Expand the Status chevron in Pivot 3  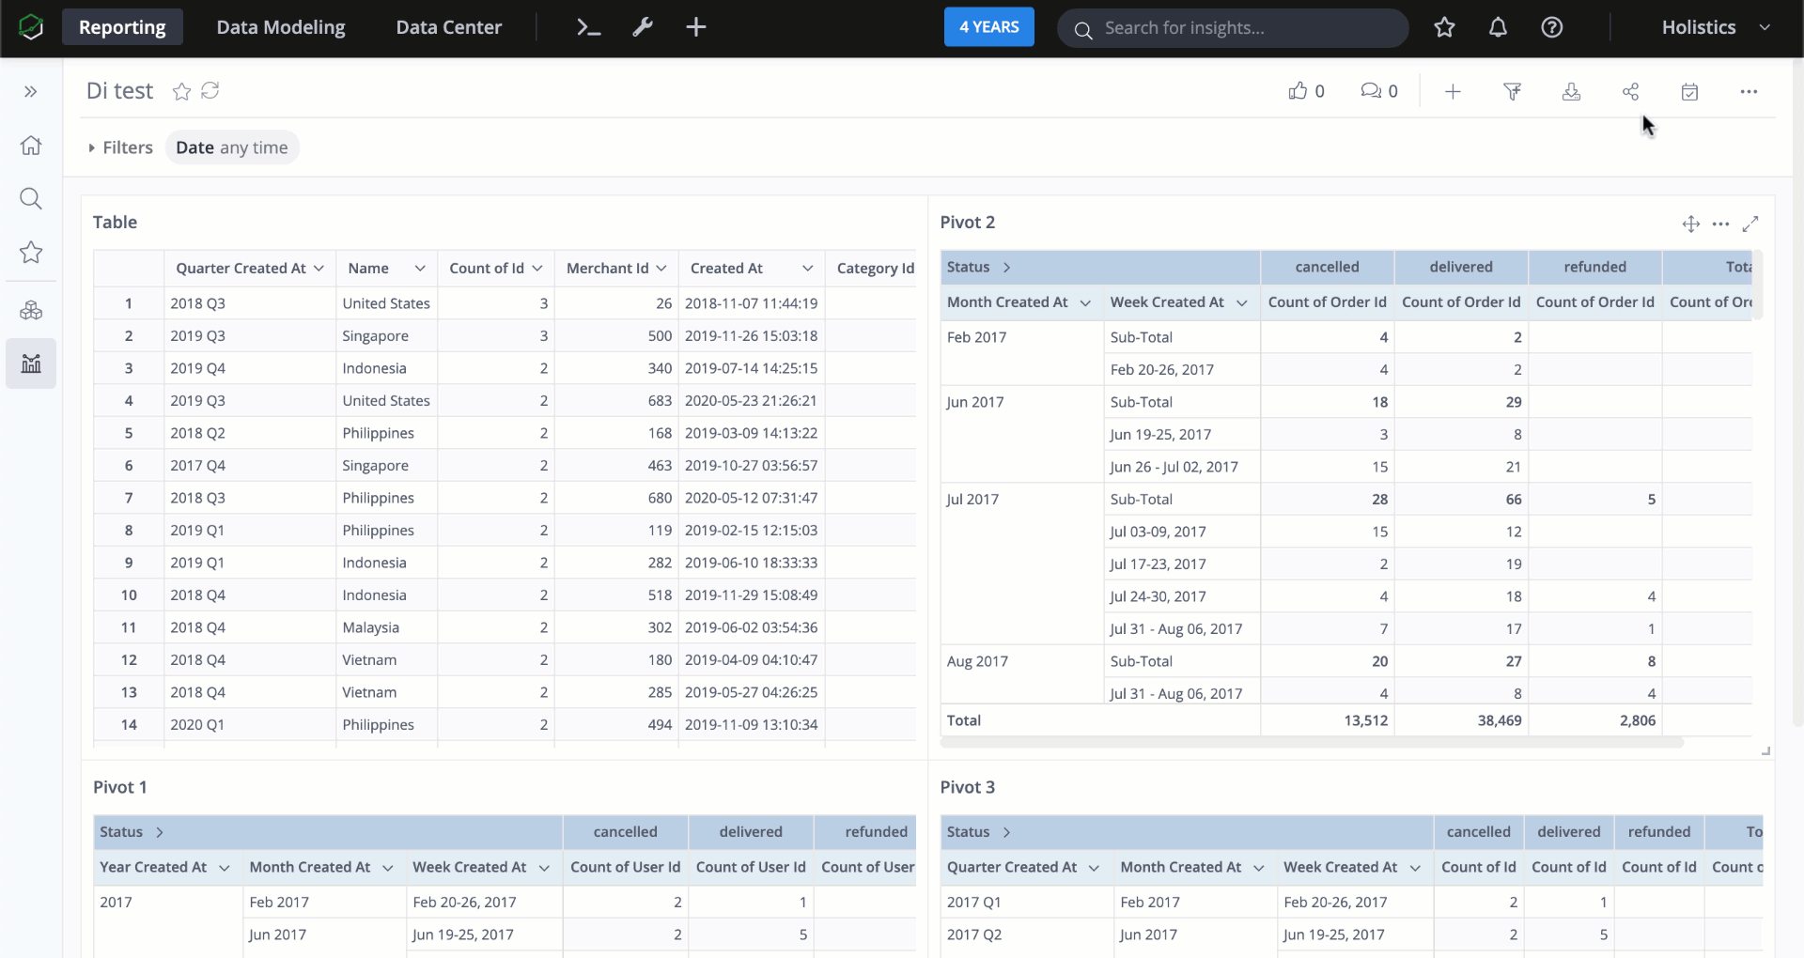[x=1007, y=832]
